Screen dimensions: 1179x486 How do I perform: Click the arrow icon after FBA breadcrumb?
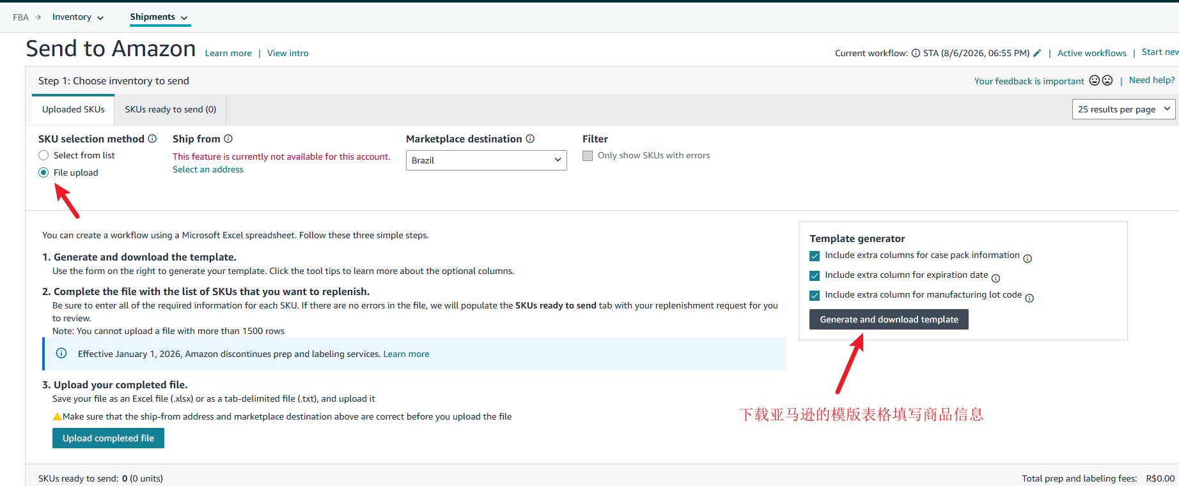pos(38,17)
